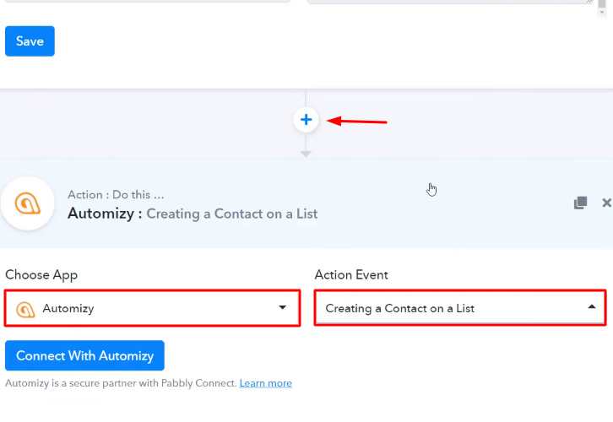Click the Automizy logo in action header
The width and height of the screenshot is (613, 422).
pyautogui.click(x=28, y=203)
